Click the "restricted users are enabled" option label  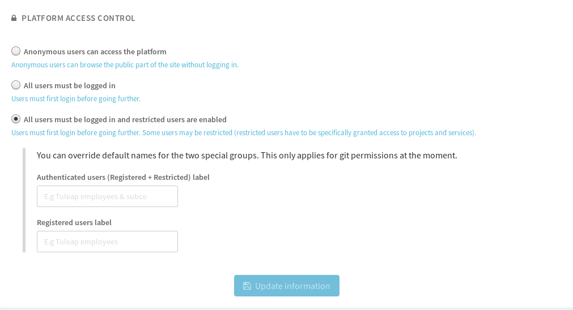[x=125, y=119]
